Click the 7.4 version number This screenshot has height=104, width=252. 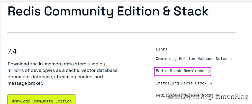coord(12,51)
